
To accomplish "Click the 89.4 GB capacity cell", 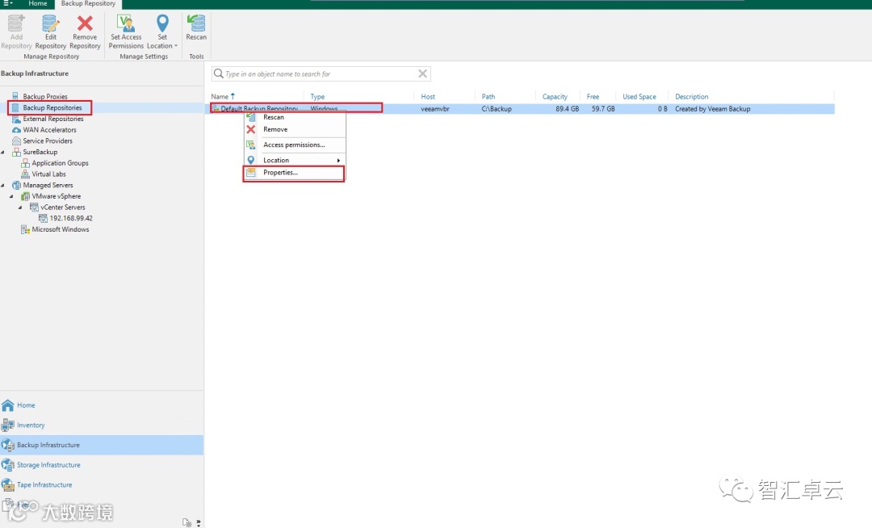I will (x=568, y=109).
